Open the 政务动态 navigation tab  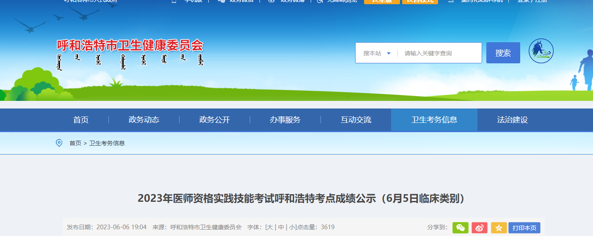coord(144,120)
